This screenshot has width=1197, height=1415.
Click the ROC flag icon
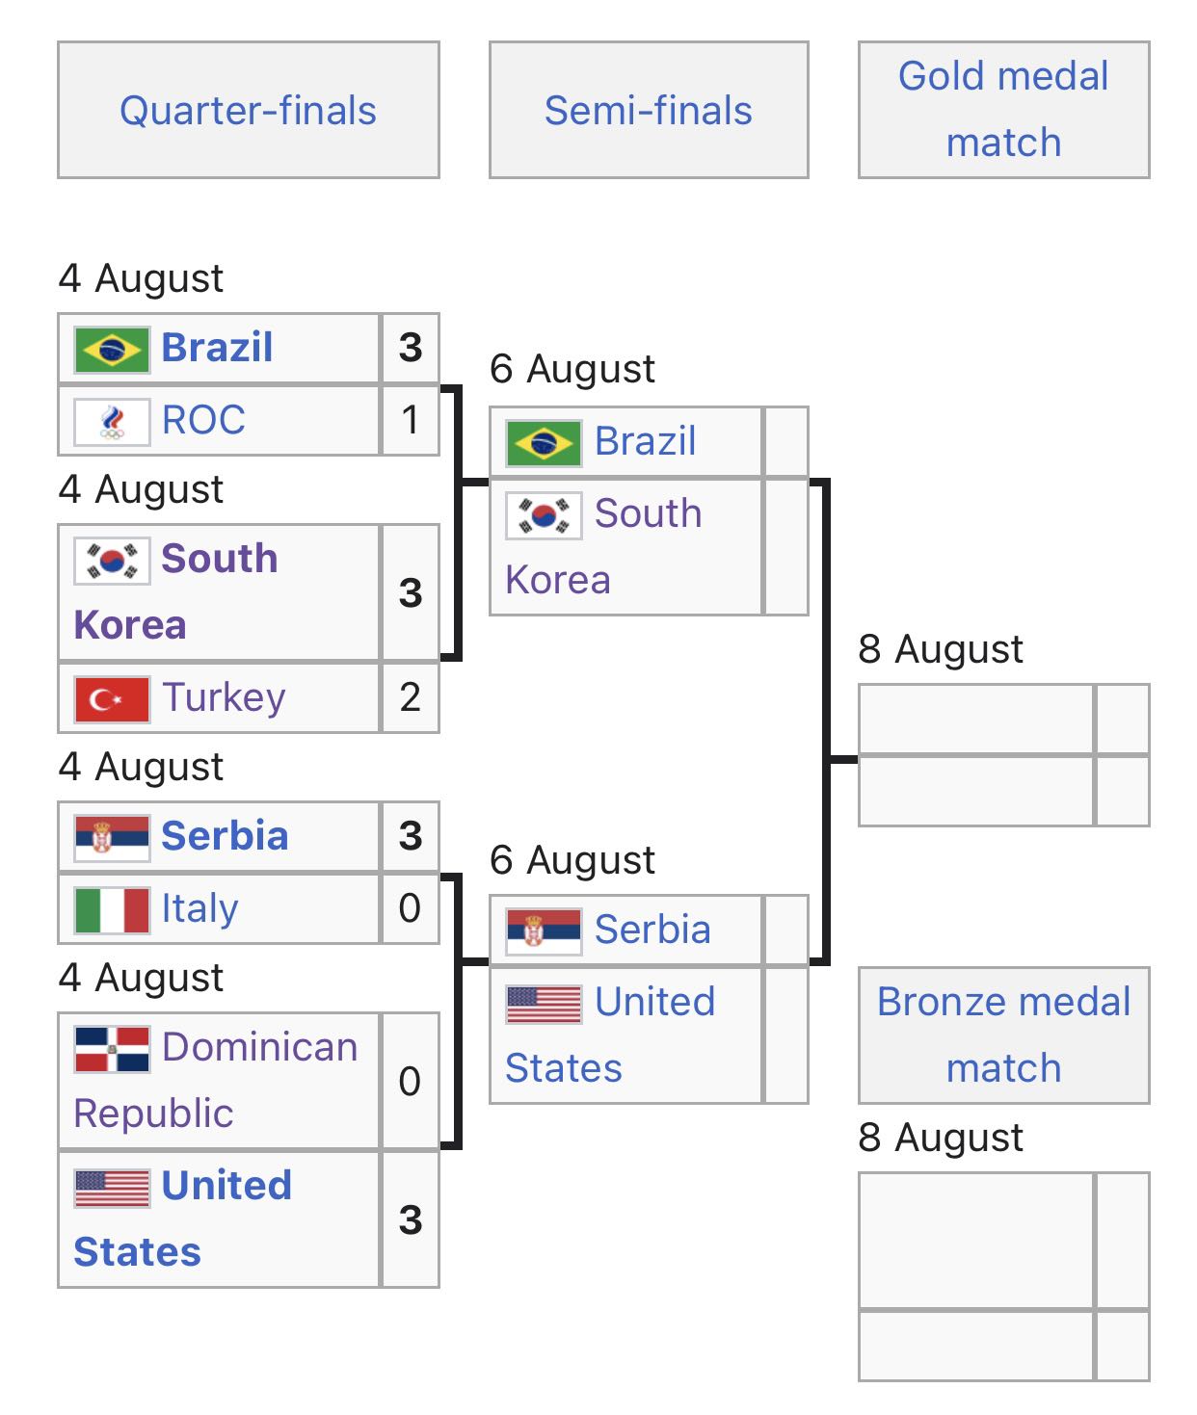tap(112, 422)
